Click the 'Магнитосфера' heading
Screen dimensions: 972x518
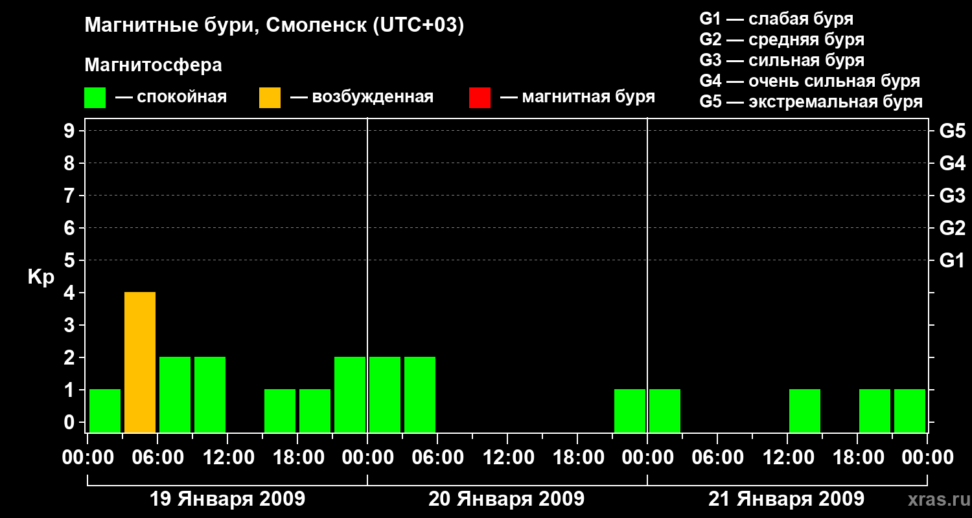click(153, 65)
